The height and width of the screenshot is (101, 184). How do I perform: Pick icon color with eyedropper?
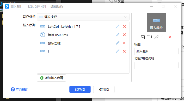pyautogui.click(x=156, y=37)
